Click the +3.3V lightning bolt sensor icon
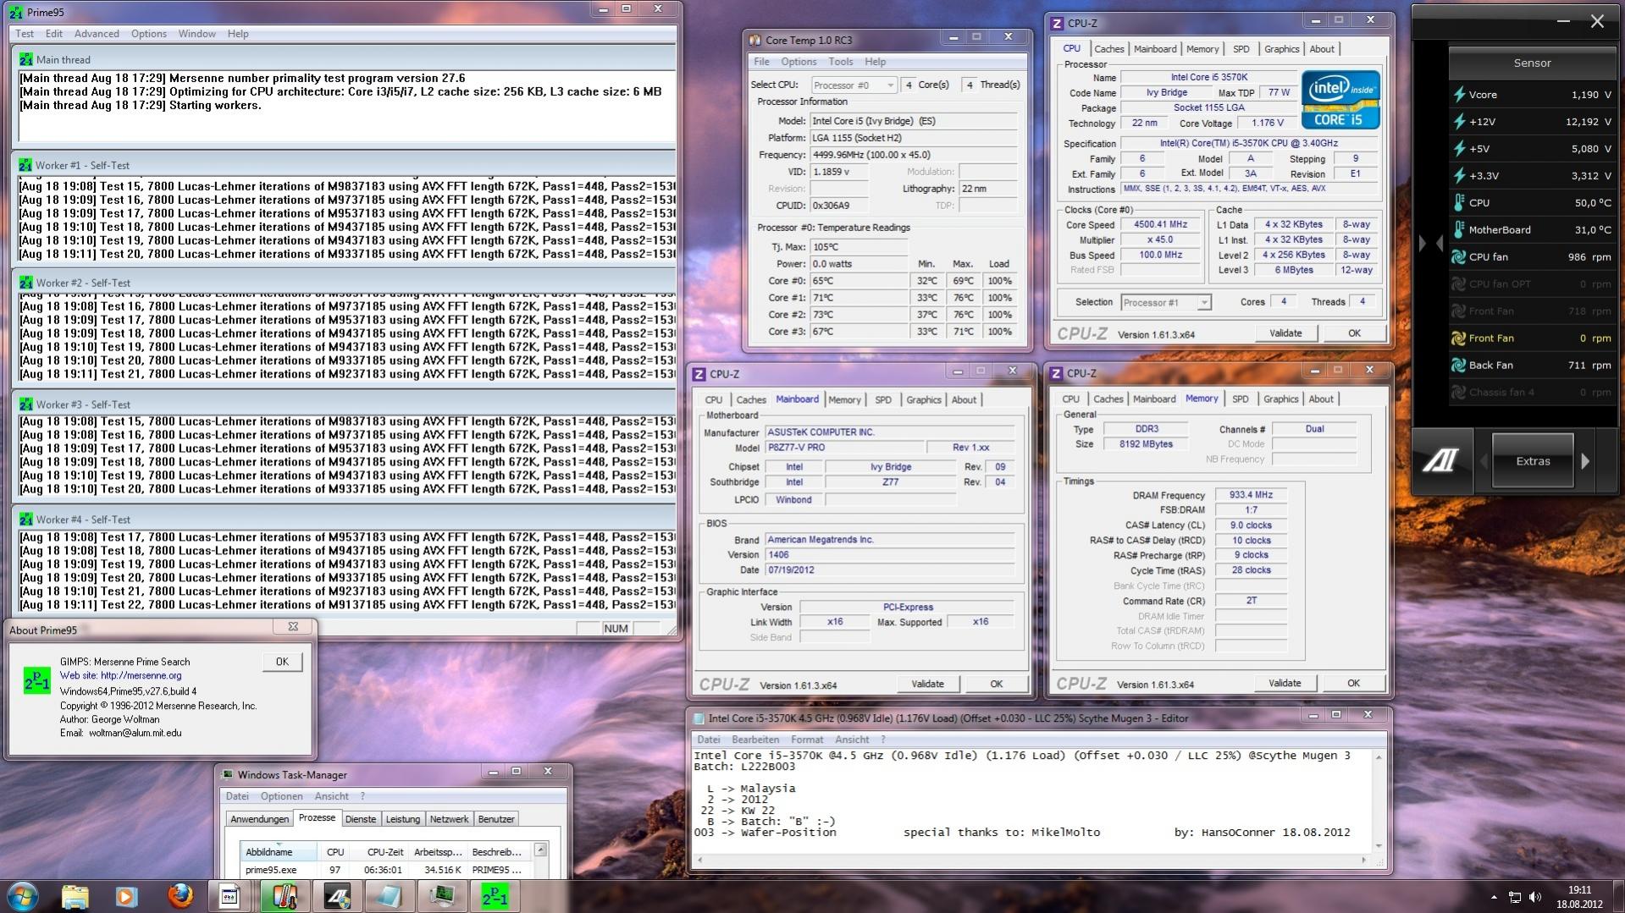 tap(1459, 176)
